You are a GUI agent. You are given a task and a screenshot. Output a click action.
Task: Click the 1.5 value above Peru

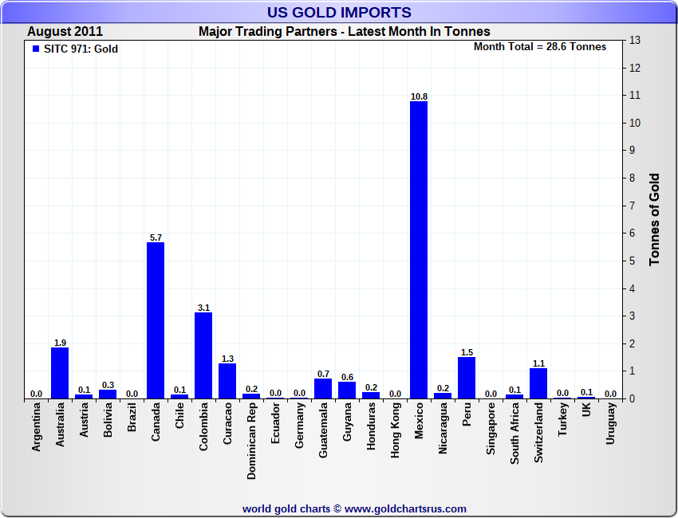[x=467, y=352]
